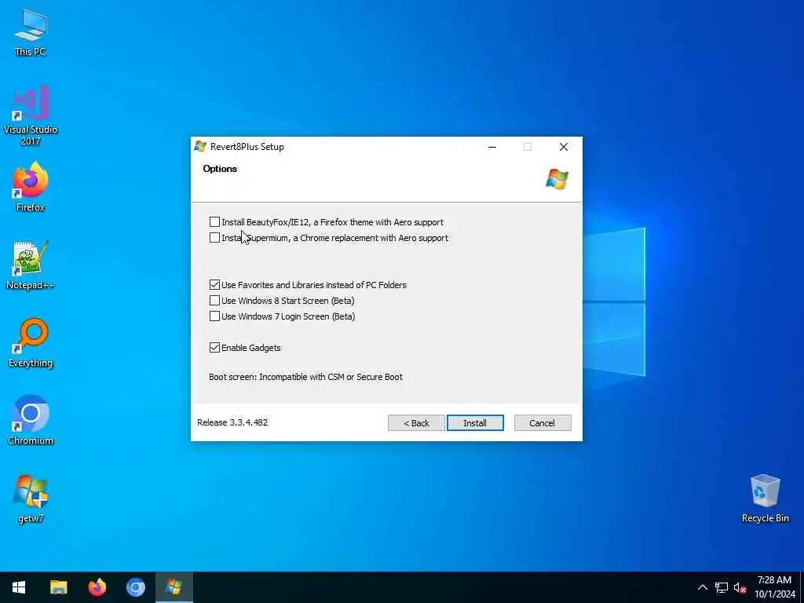The image size is (804, 603).
Task: Show hidden system tray icons
Action: point(703,587)
